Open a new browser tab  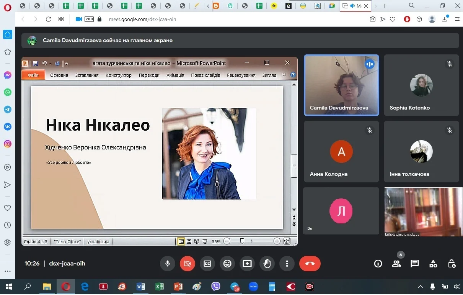tap(385, 6)
